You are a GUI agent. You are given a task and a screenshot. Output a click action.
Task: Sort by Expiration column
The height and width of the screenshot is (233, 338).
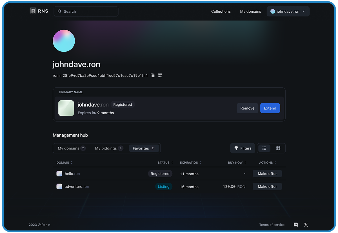tap(191, 163)
